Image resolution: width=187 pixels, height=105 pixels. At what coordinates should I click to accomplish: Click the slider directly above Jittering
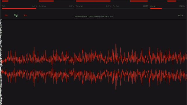click(x=167, y=1)
